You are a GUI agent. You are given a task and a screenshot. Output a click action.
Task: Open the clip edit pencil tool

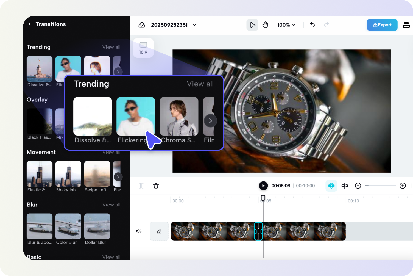point(159,231)
